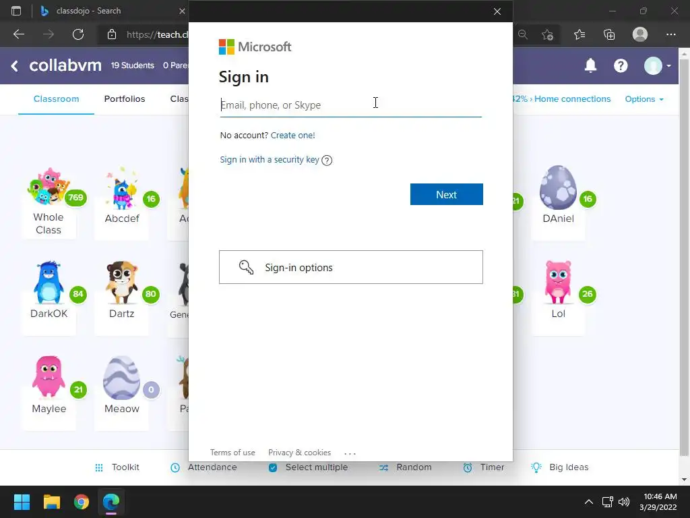Select student Lol

pyautogui.click(x=558, y=297)
